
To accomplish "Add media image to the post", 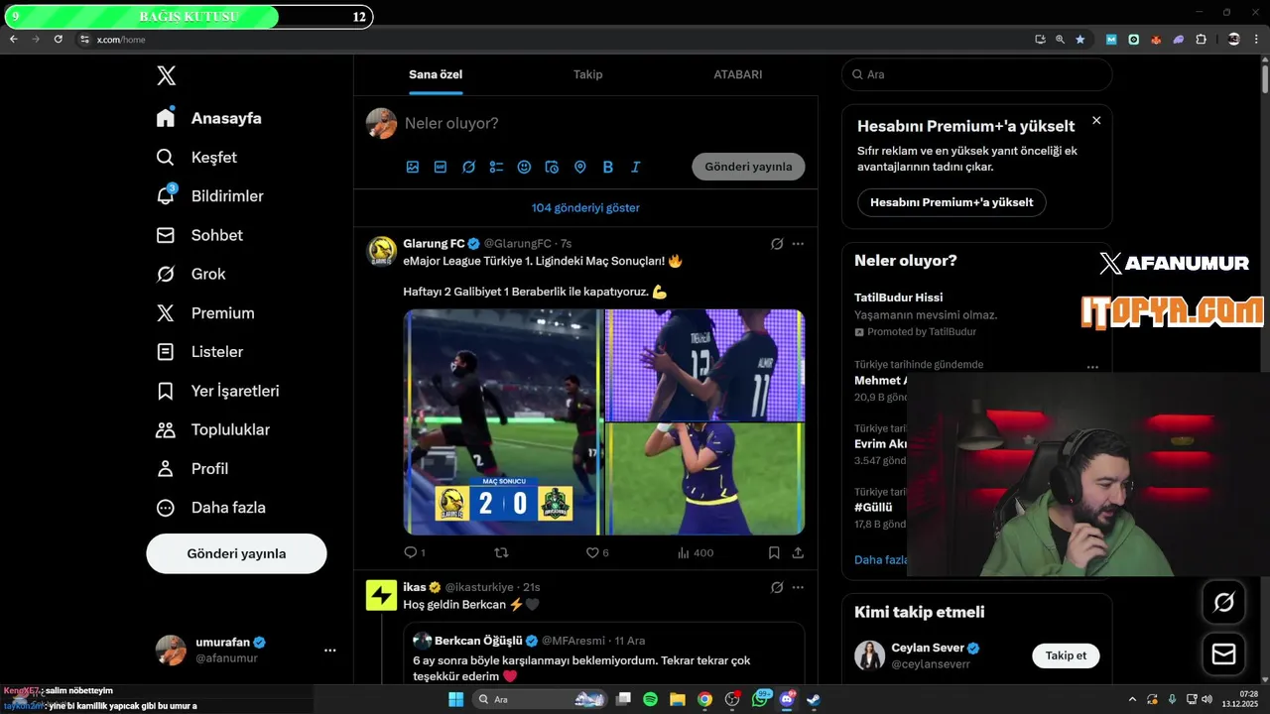I will pos(413,167).
